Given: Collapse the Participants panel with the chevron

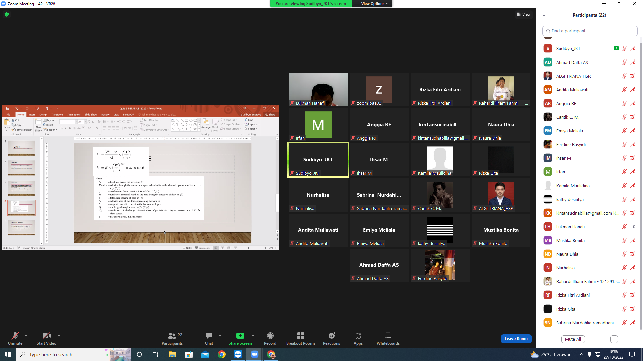Looking at the screenshot, I should coord(544,15).
